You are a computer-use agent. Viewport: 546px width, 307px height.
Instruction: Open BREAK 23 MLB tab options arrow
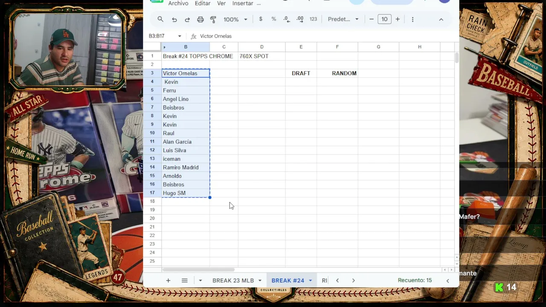click(x=260, y=281)
